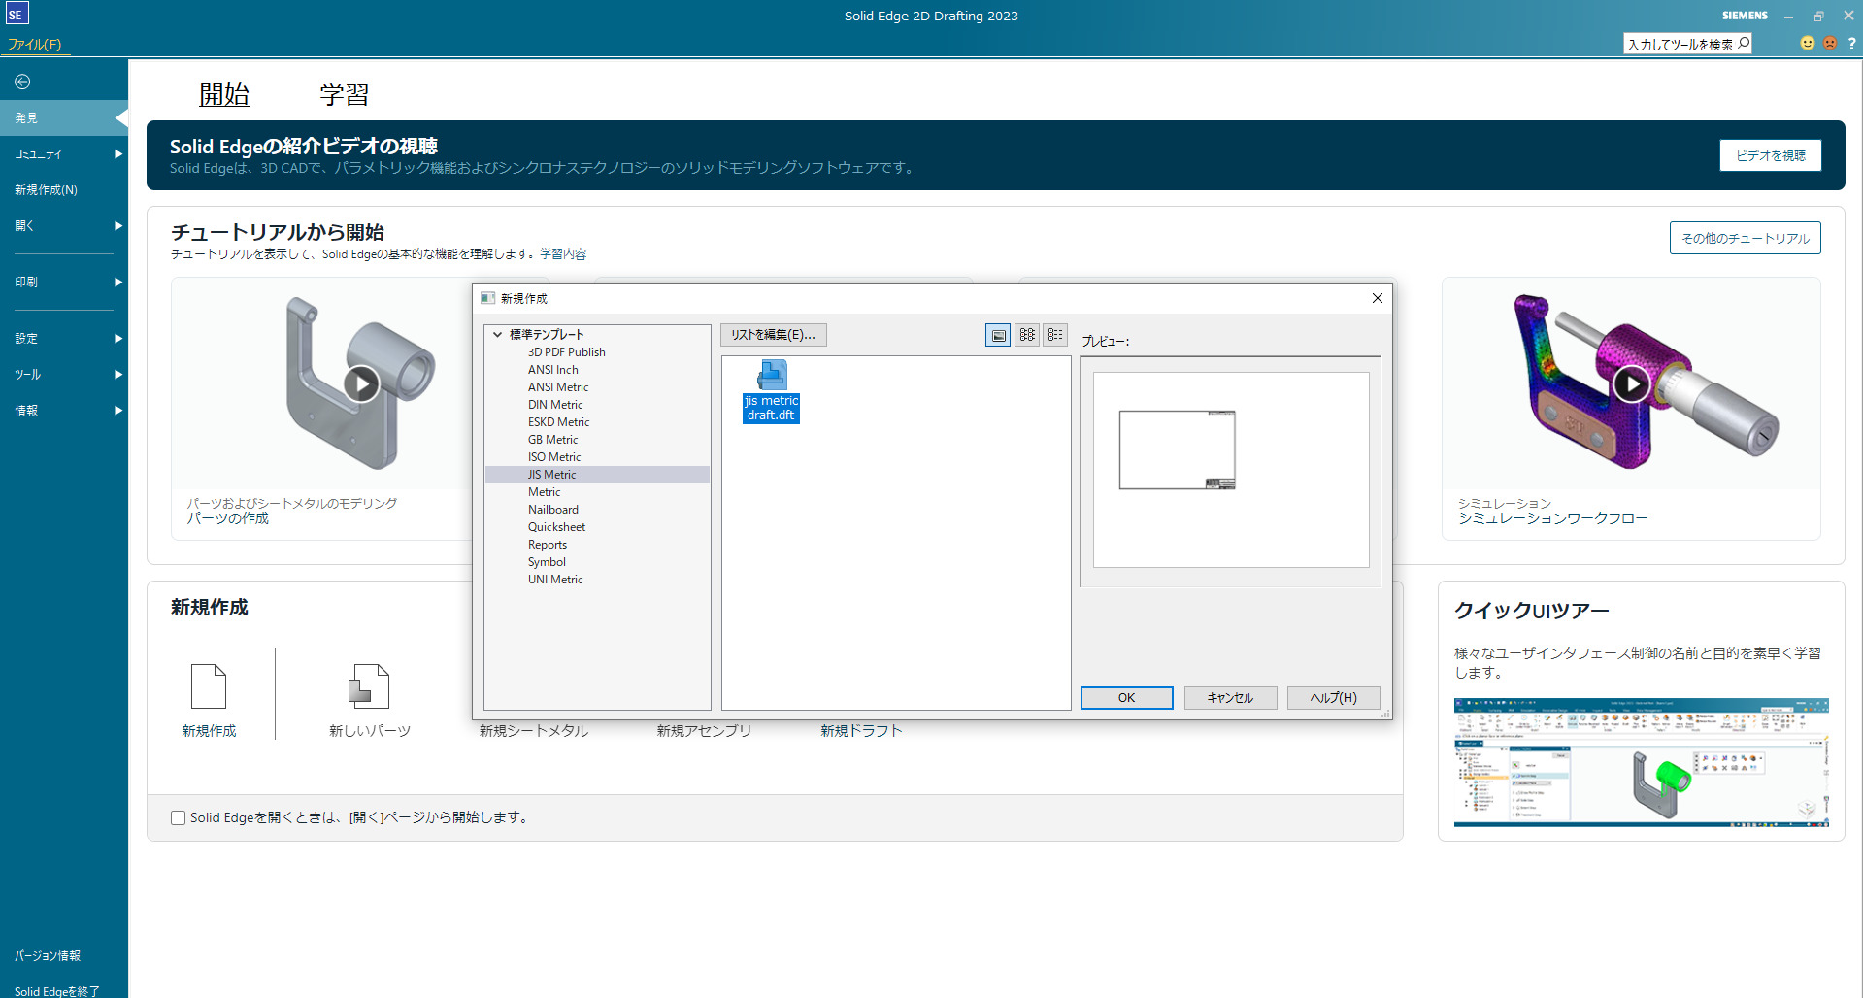Click 新規シートメタル label
Screen dimensions: 1863x998
533,730
